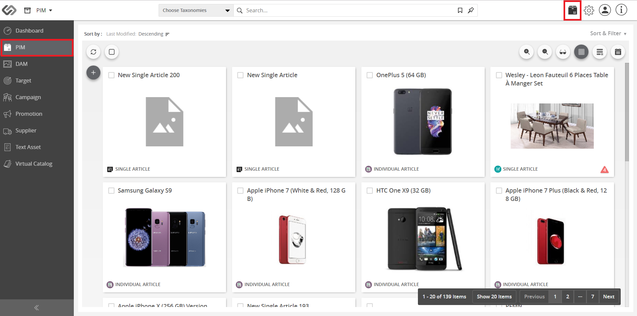
Task: Toggle the select all checkbox
Action: tap(112, 52)
